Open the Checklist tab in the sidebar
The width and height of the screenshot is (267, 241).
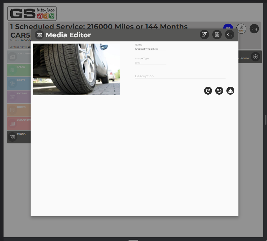19,123
